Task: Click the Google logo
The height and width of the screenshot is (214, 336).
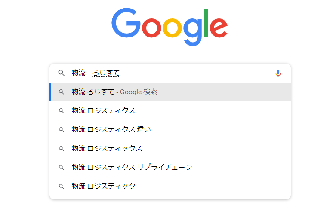Action: (169, 26)
